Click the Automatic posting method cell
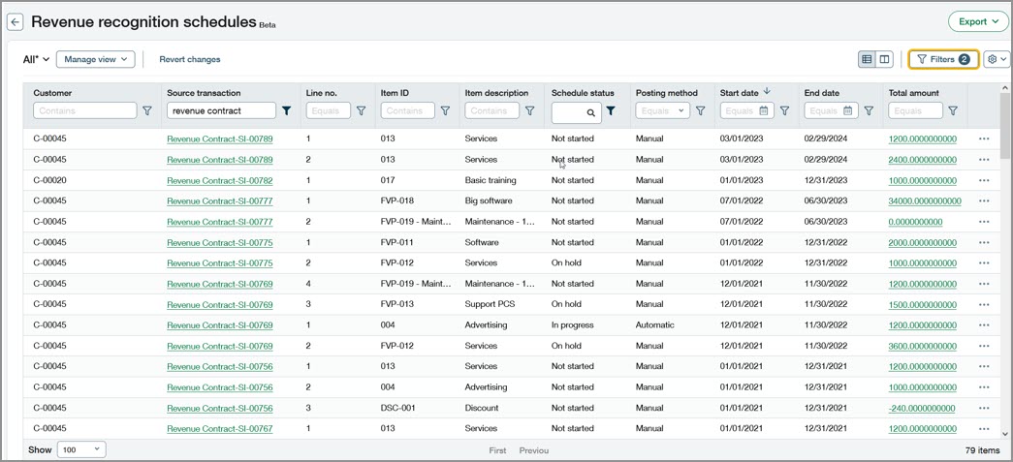 tap(654, 325)
